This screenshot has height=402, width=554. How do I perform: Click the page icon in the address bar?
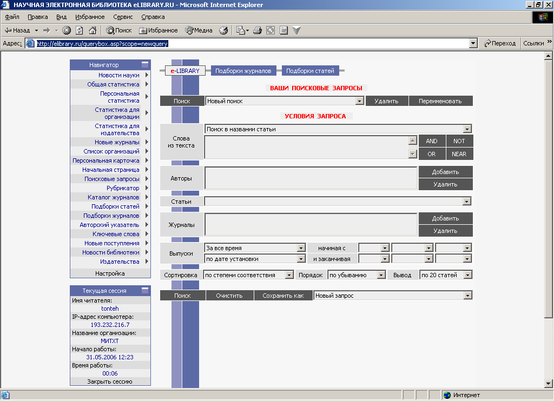click(x=30, y=43)
